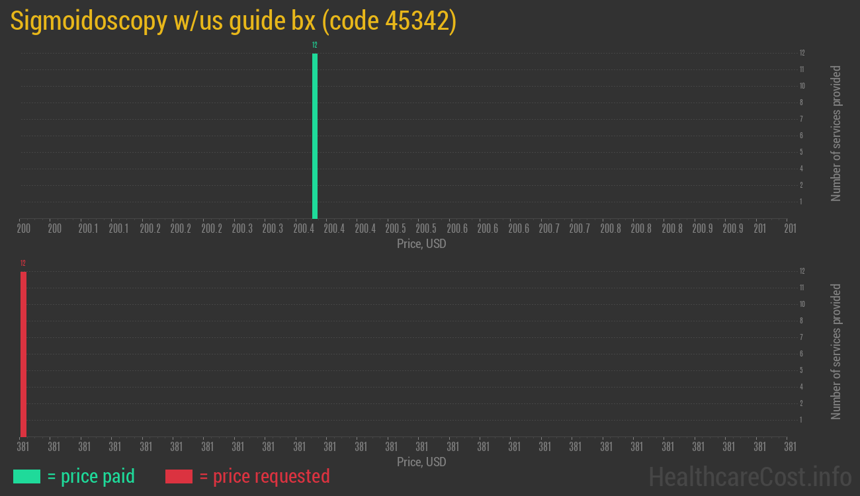Click 'Price, USD' label under top chart

(421, 244)
